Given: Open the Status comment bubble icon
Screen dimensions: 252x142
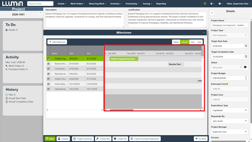Looking at the screenshot, I should point(245,67).
